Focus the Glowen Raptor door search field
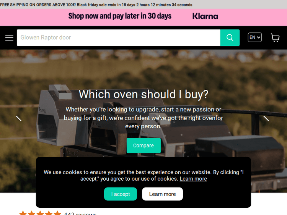This screenshot has width=287, height=215. click(119, 38)
